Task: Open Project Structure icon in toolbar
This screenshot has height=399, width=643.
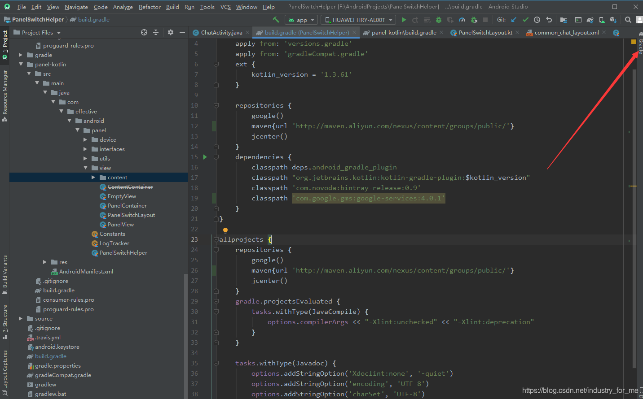Action: tap(563, 20)
